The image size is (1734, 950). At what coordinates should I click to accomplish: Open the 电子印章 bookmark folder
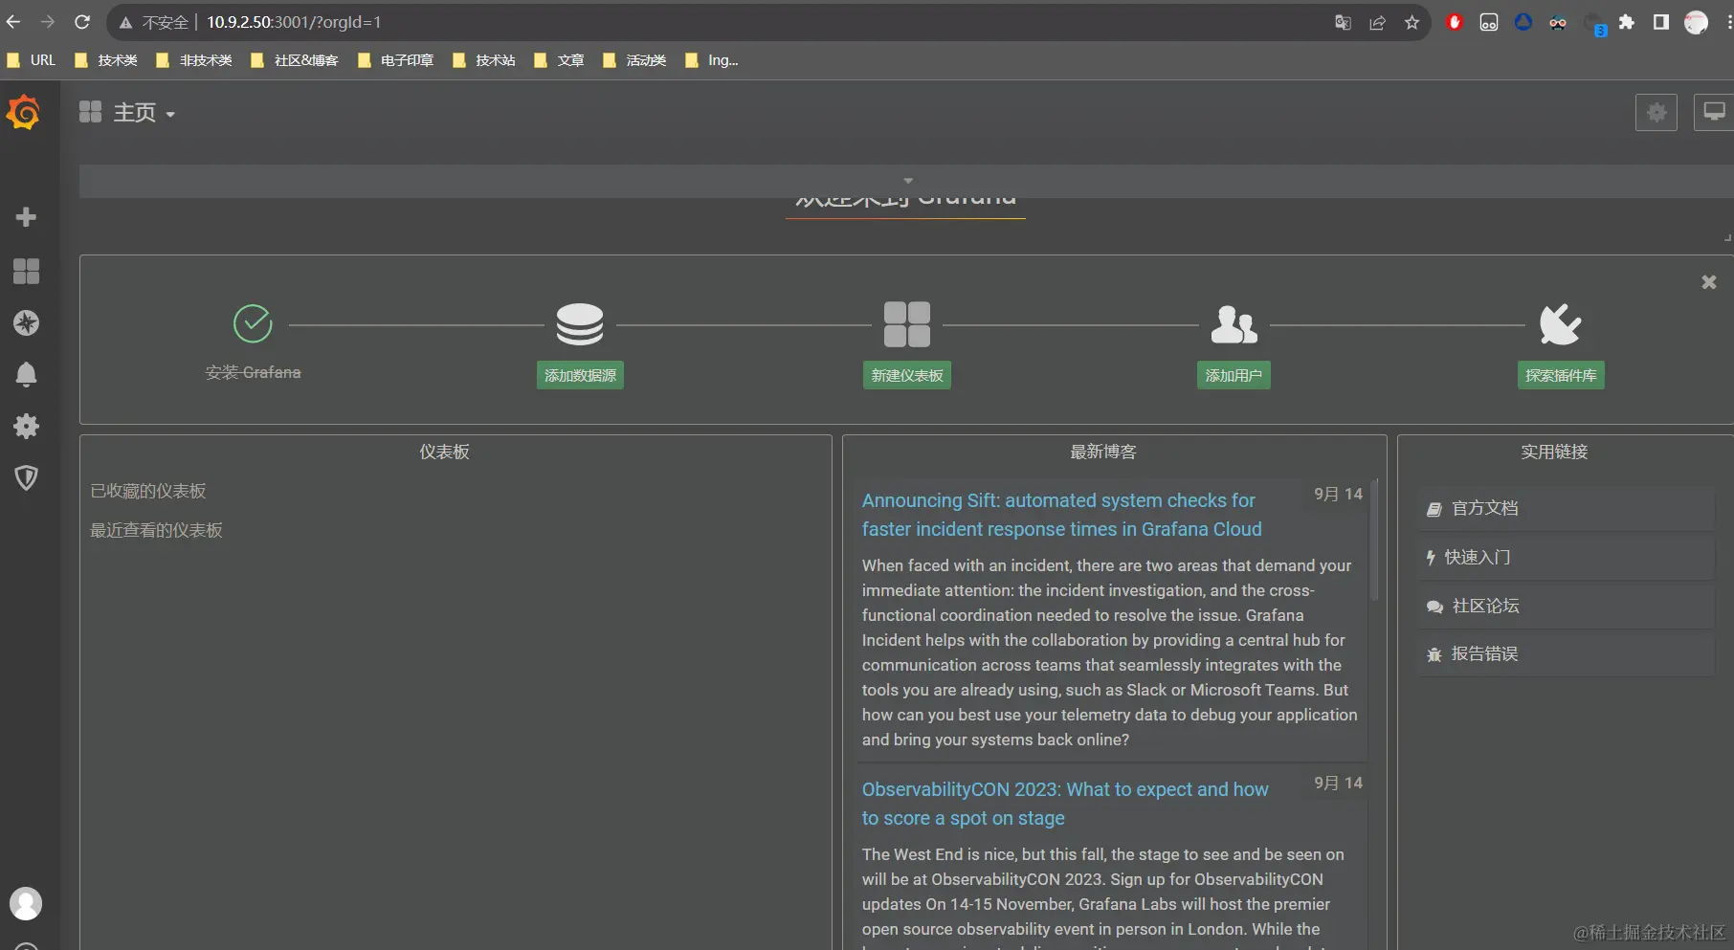click(x=395, y=60)
